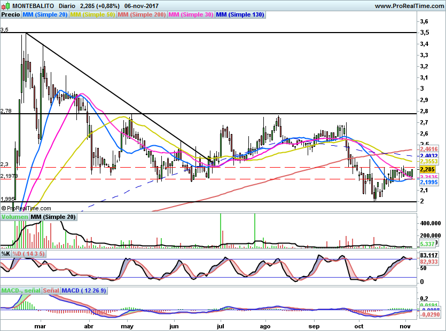Click the yellow MM (Simple 50) label

tap(93, 15)
